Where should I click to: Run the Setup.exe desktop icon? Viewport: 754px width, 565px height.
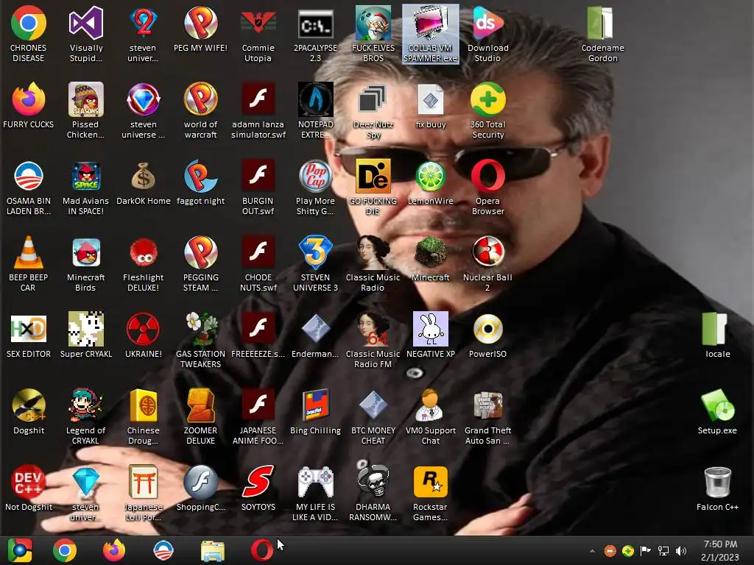point(717,405)
